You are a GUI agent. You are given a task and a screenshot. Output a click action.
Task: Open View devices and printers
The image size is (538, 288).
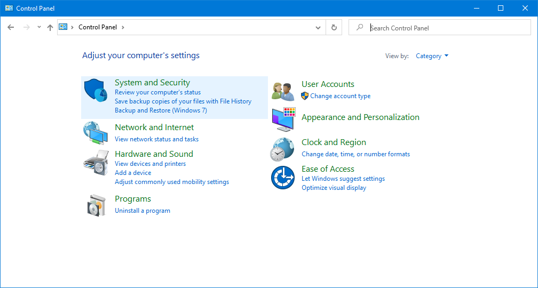(x=151, y=164)
